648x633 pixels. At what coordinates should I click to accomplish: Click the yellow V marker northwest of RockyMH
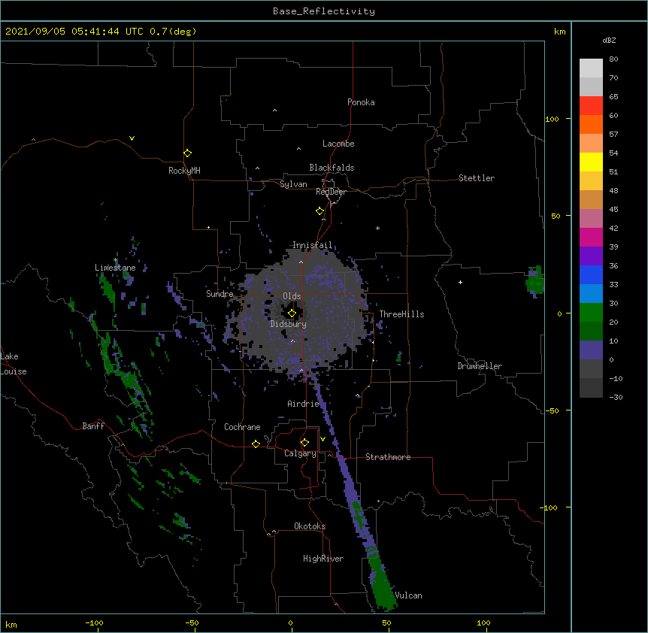coord(132,138)
